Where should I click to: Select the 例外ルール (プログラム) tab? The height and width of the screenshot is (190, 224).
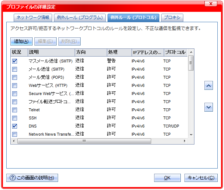pos(79,17)
